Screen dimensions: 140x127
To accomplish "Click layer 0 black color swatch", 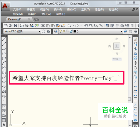I will click(x=75, y=31).
